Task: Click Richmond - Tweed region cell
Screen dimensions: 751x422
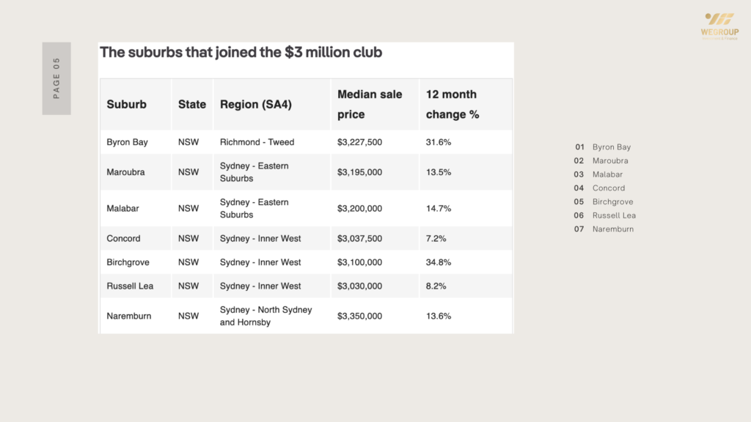Action: 257,142
